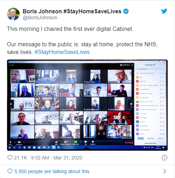Click the red End Meeting button
The height and width of the screenshot is (178, 175).
(129, 143)
